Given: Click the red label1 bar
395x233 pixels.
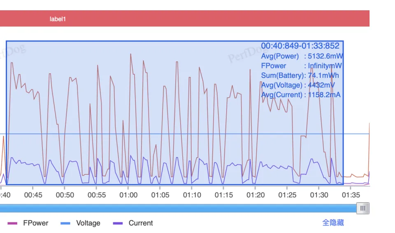Looking at the screenshot, I should pyautogui.click(x=184, y=19).
